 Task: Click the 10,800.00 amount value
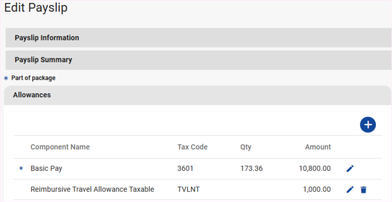pos(315,169)
